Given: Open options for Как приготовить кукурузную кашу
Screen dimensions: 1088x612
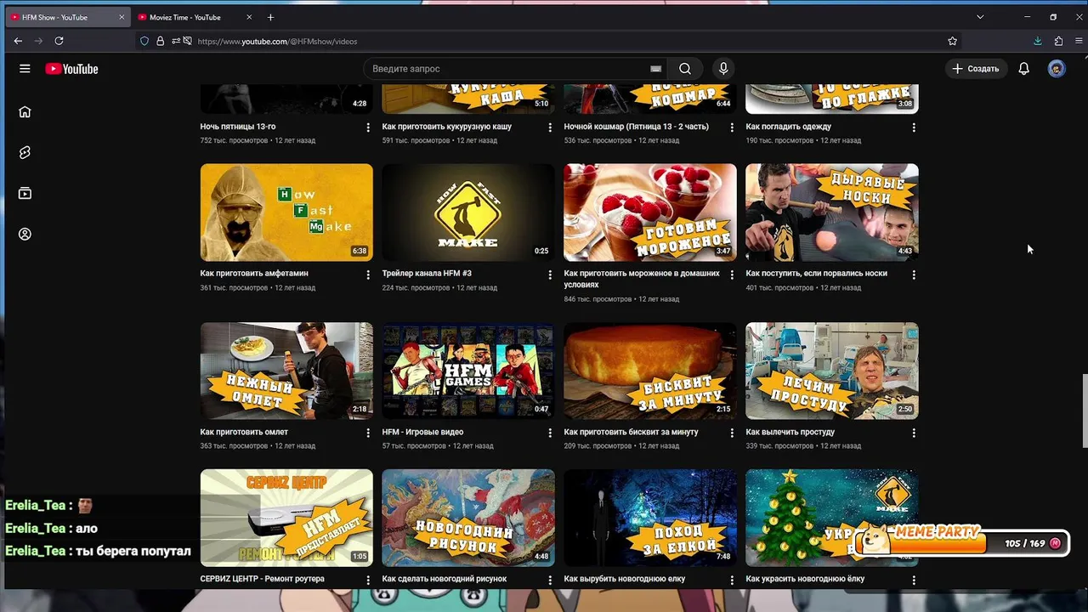Looking at the screenshot, I should (550, 127).
